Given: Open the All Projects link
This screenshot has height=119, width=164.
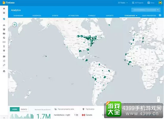Looking at the screenshot, I should tap(139, 3).
